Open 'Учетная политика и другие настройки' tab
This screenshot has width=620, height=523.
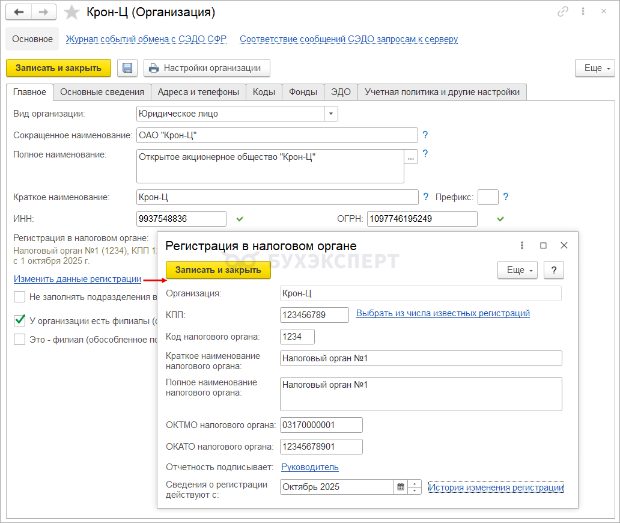(x=442, y=92)
